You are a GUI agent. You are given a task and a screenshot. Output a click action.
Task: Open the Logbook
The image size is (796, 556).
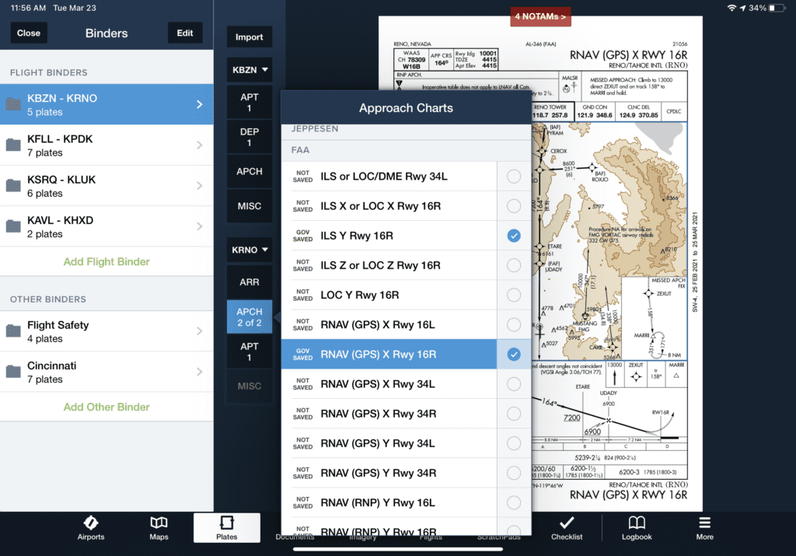636,529
